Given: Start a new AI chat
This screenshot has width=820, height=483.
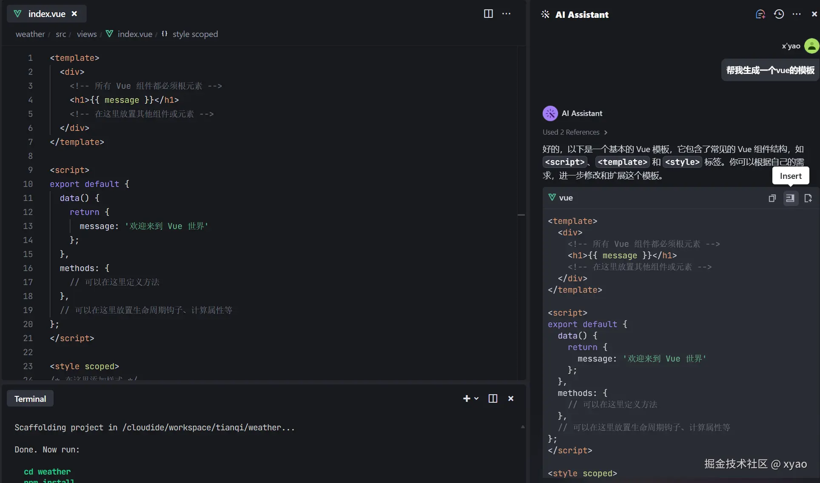Looking at the screenshot, I should 760,14.
